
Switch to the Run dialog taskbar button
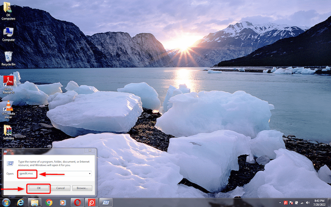(106, 202)
